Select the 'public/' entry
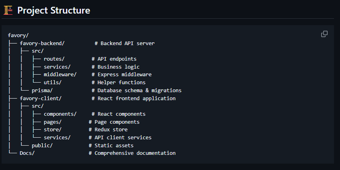The image size is (340, 170). pyautogui.click(x=42, y=145)
